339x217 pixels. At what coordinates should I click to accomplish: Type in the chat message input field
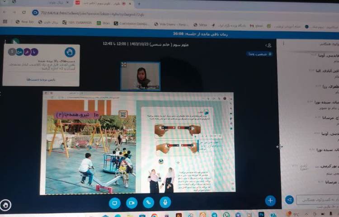316,200
